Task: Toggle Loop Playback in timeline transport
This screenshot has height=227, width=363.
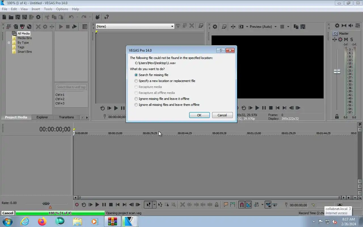Action: [x=84, y=205]
